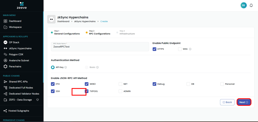Click the Back button

227,102
